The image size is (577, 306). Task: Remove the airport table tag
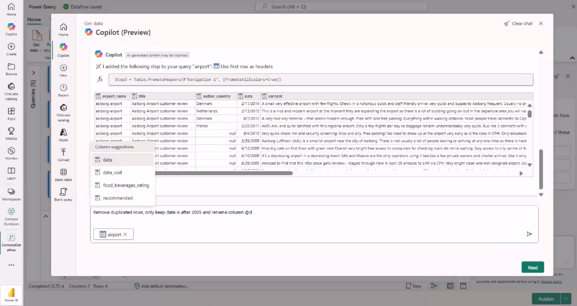tap(125, 234)
